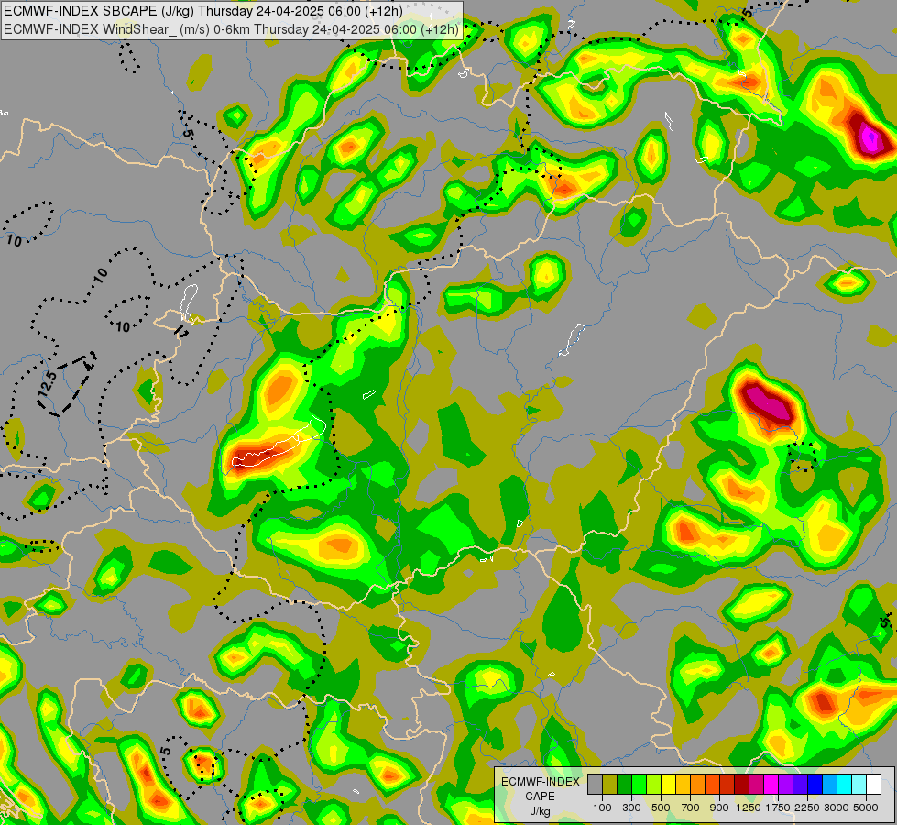897x825 pixels.
Task: Click legend value 700
Action: tap(690, 808)
